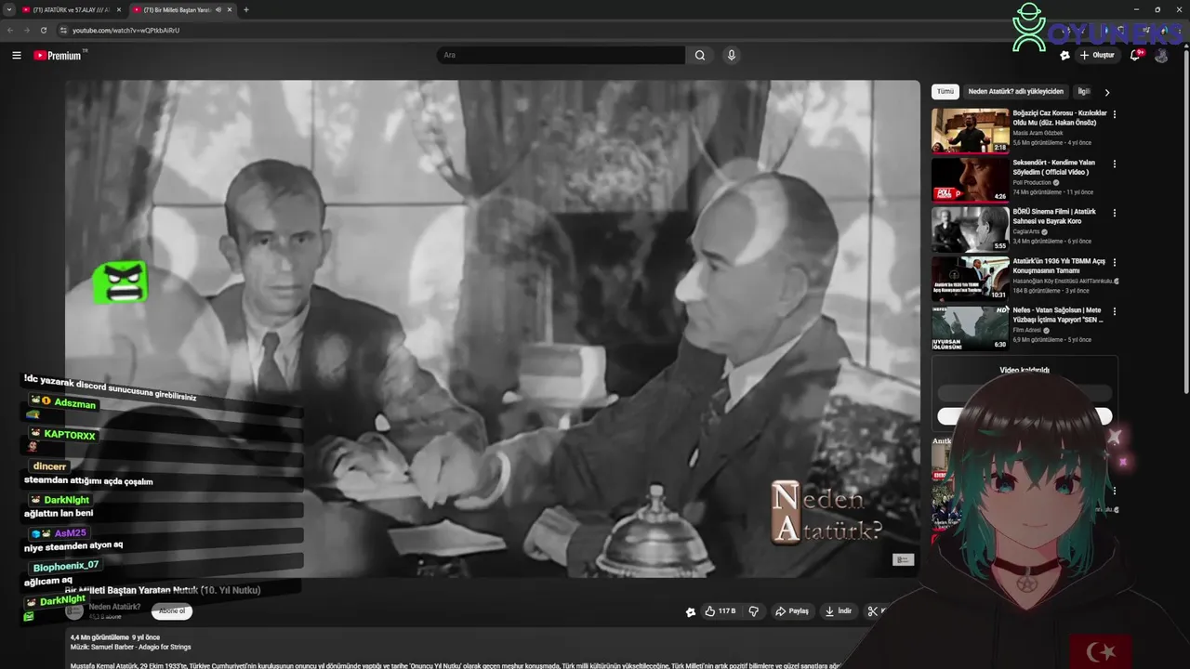Click the Paylaş share button

[792, 611]
